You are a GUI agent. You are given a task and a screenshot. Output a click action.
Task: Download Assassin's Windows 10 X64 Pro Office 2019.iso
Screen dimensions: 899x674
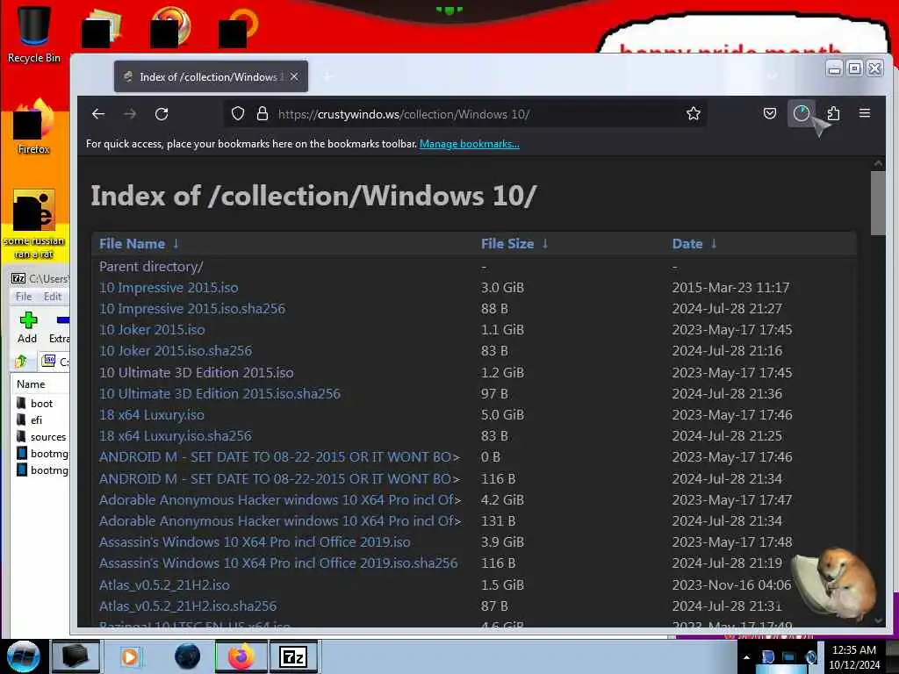click(x=255, y=542)
